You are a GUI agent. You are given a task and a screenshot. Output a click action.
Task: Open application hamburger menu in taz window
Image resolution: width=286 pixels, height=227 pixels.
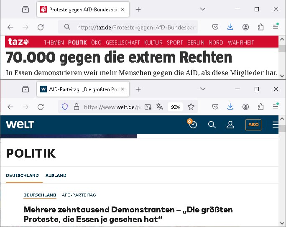[x=276, y=27]
